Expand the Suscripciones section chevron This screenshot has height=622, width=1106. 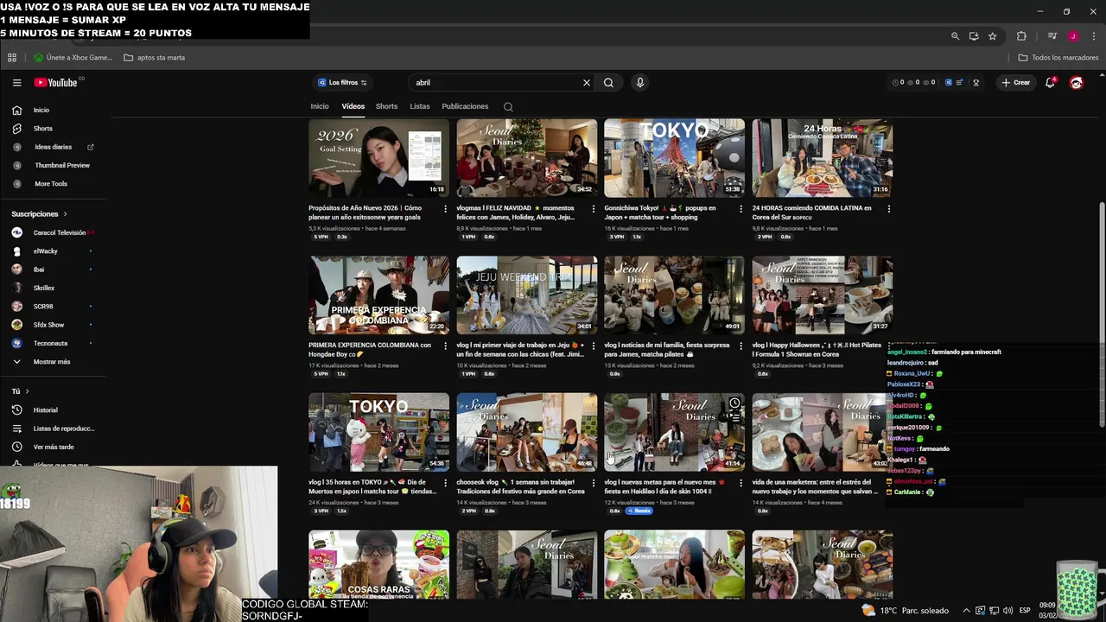(65, 214)
